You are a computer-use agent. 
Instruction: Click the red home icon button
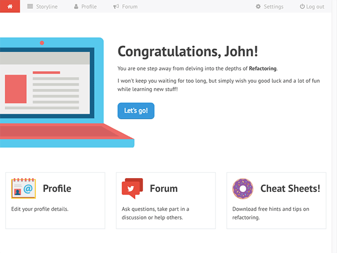click(x=10, y=6)
